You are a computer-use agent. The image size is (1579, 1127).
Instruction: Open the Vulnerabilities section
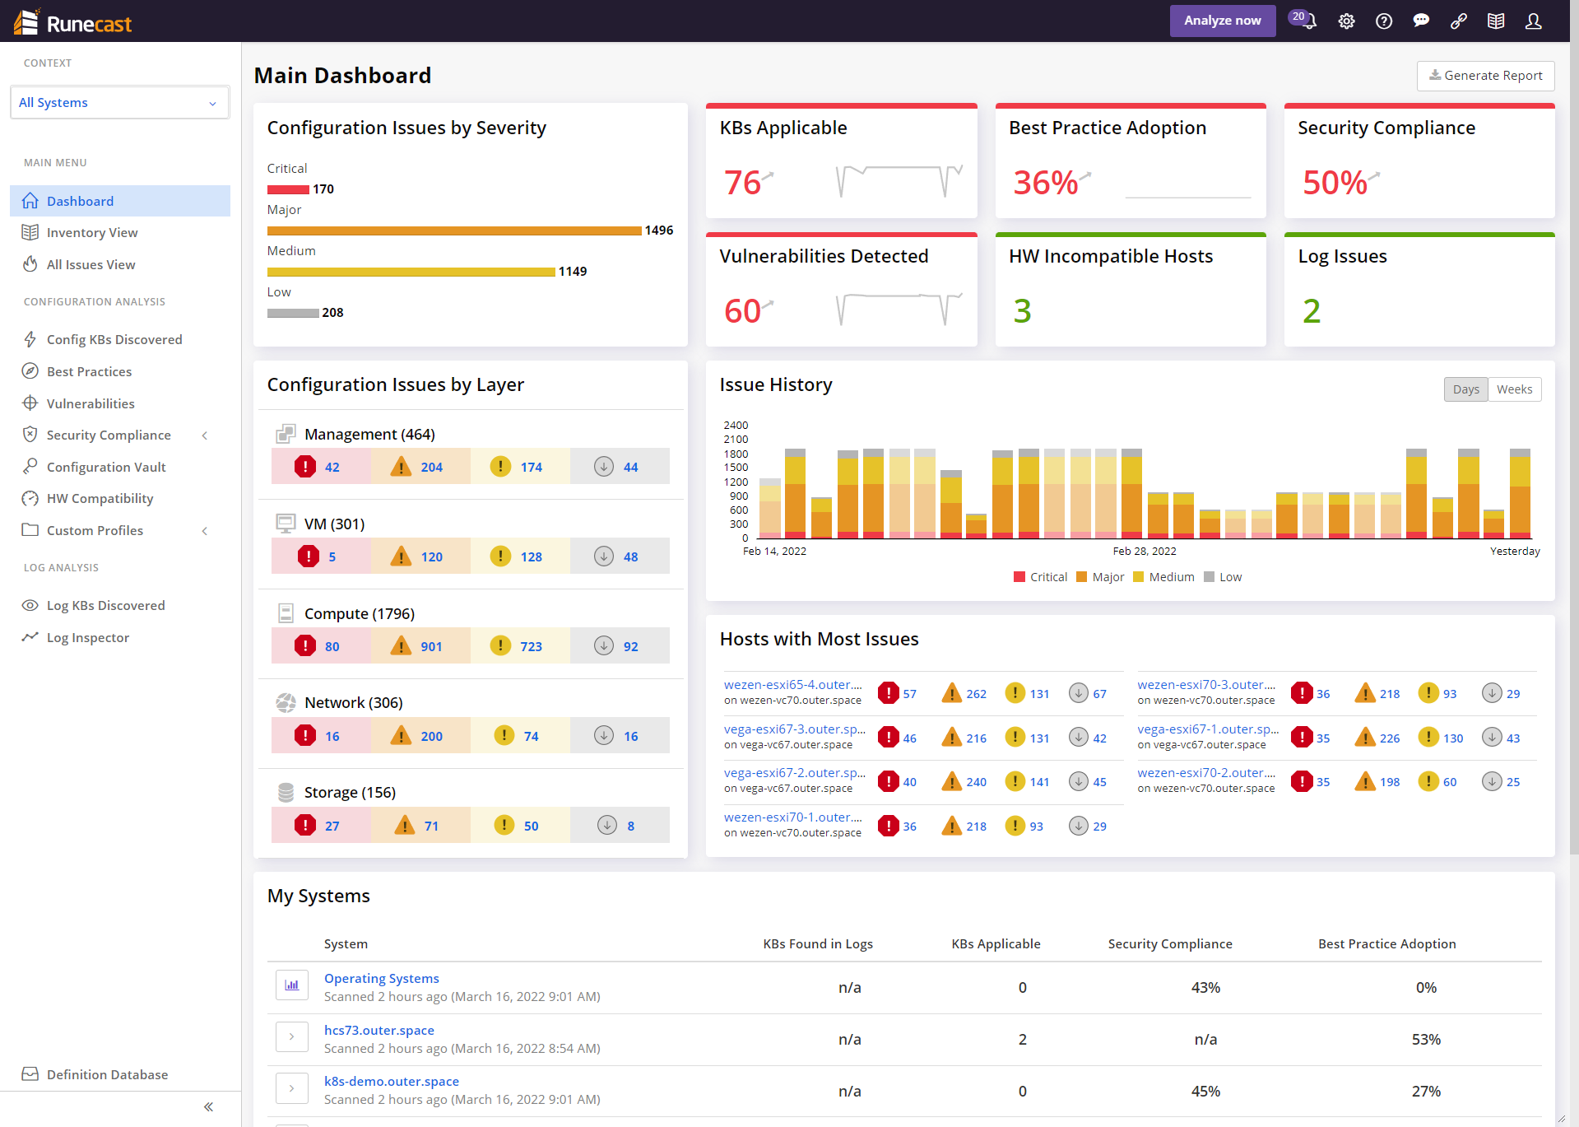tap(91, 403)
